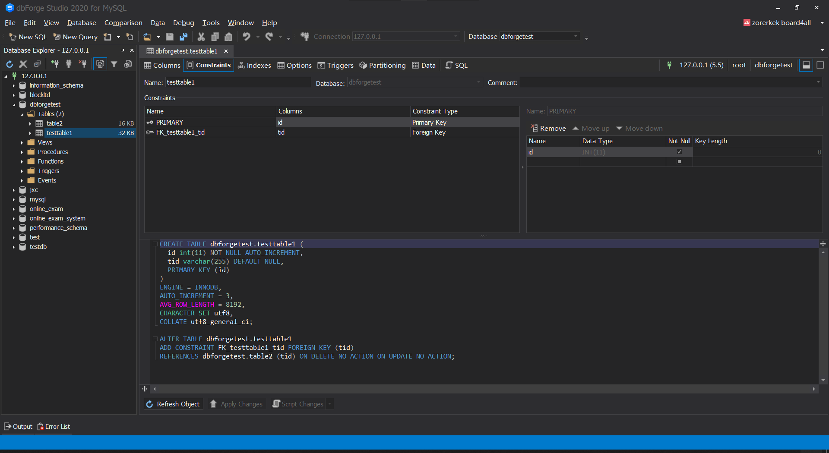Click the Filter funnel icon in Database Explorer
This screenshot has width=829, height=453.
pos(114,64)
